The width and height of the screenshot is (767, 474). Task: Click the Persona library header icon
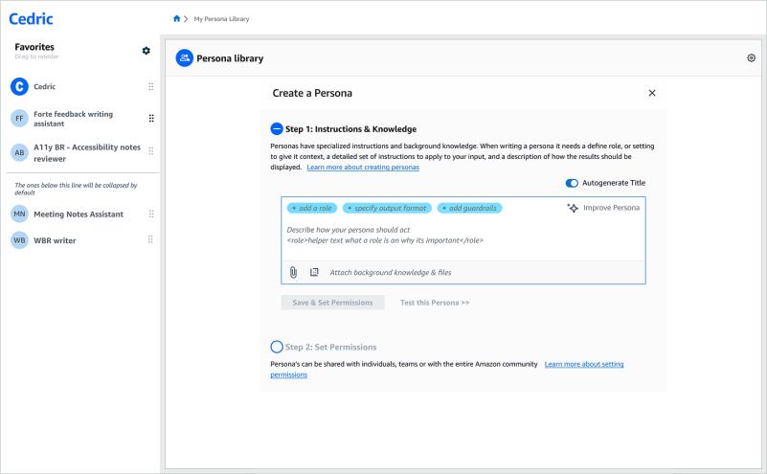pos(184,58)
